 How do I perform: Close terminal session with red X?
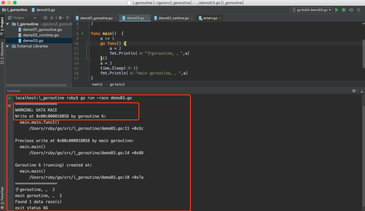pyautogui.click(x=9, y=105)
